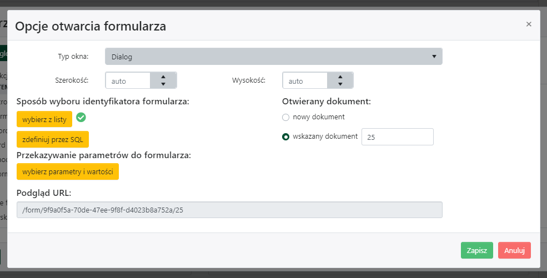Cancel with the Anuluj button
This screenshot has height=278, width=547.
pos(514,250)
